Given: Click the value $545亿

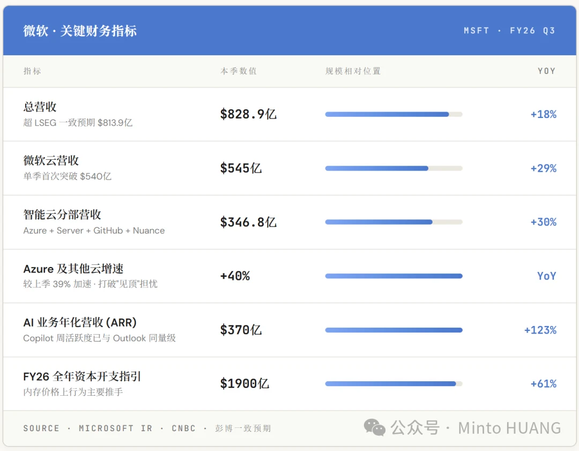Looking at the screenshot, I should [x=241, y=168].
